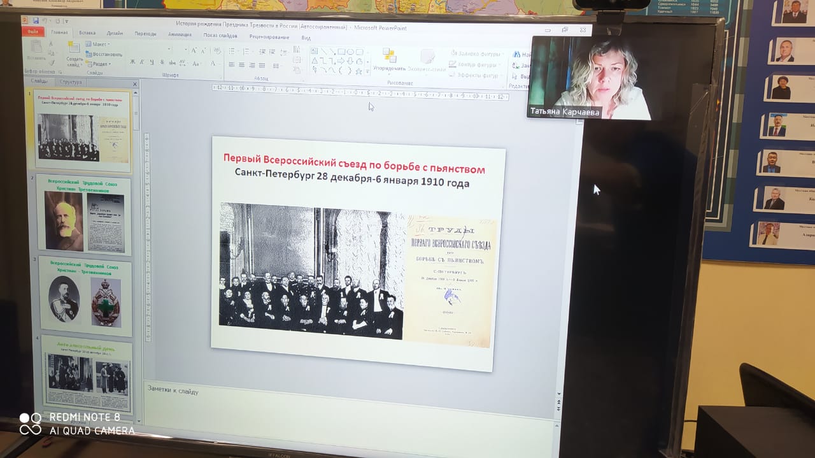Select the rectangle shape in shapes gallery
Viewport: 815px width, 458px height.
pos(341,52)
